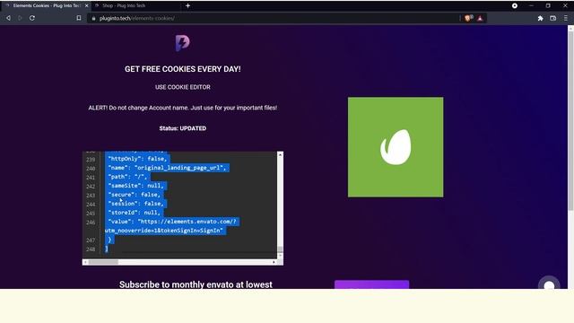Image resolution: width=574 pixels, height=323 pixels.
Task: Click the "secure": false line
Action: click(x=134, y=195)
